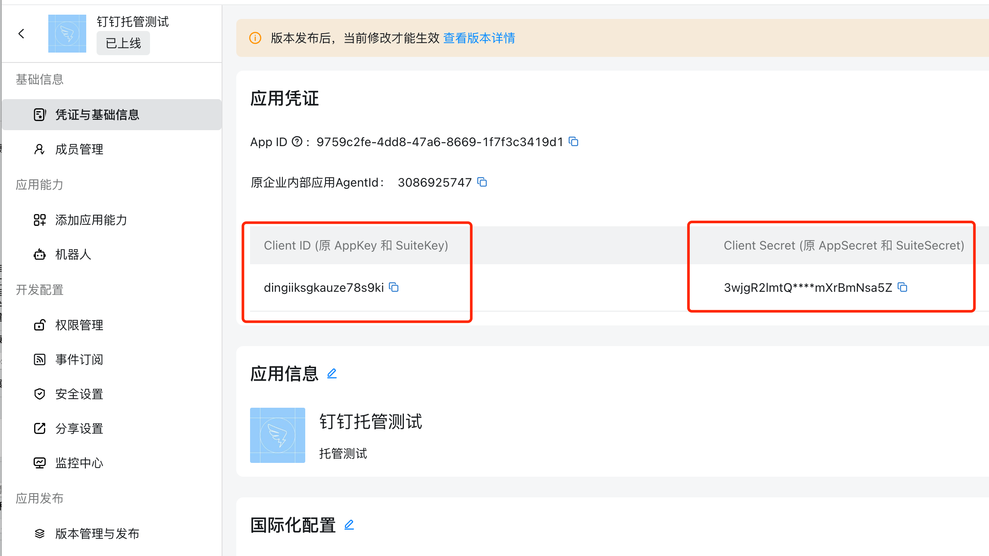
Task: Go to 机器人 sidebar item
Action: coord(73,254)
